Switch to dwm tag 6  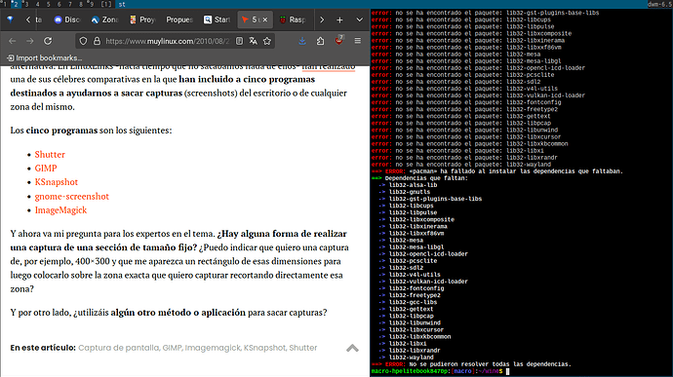(x=59, y=4)
